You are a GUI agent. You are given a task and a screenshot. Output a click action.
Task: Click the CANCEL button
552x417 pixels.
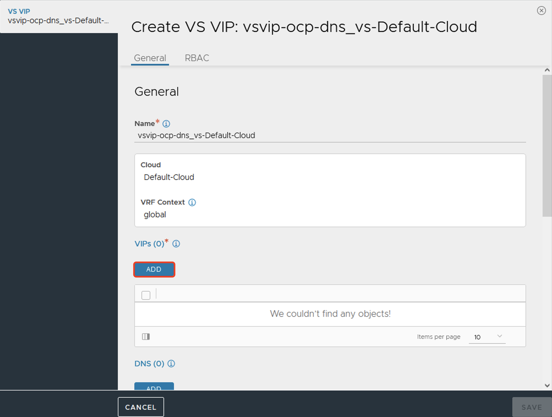pyautogui.click(x=141, y=407)
